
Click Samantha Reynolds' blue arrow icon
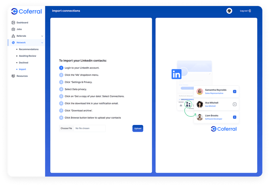[234, 91]
